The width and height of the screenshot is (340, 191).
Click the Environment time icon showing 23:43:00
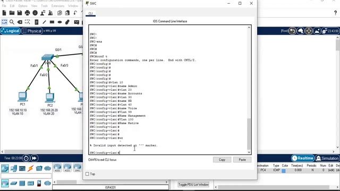click(330, 31)
